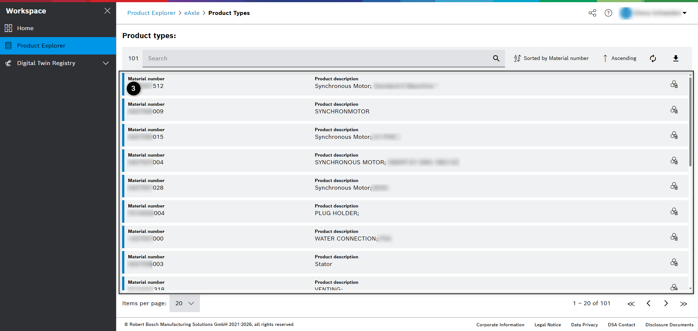The height and width of the screenshot is (331, 698).
Task: Open instances icon for material 512 row
Action: (674, 84)
